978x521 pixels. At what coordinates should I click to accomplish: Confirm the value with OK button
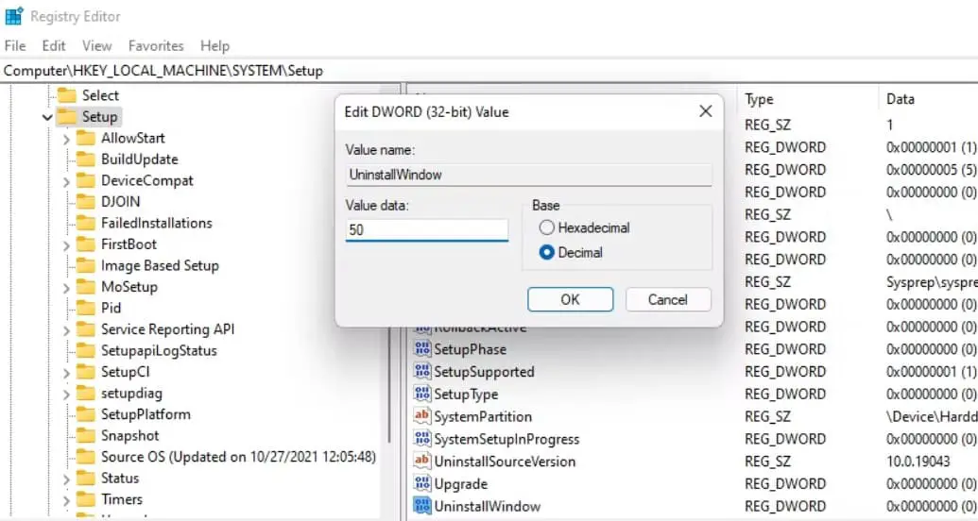coord(570,299)
